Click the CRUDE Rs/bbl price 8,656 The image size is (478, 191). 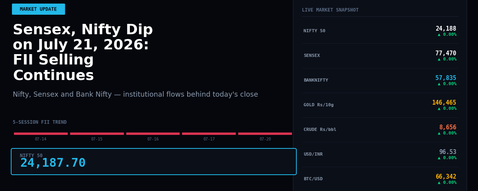pos(448,127)
